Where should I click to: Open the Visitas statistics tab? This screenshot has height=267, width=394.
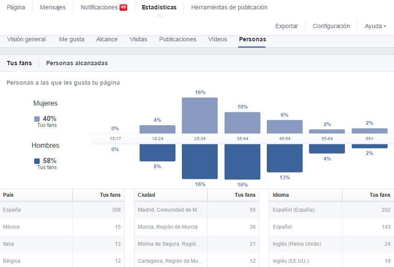[138, 39]
